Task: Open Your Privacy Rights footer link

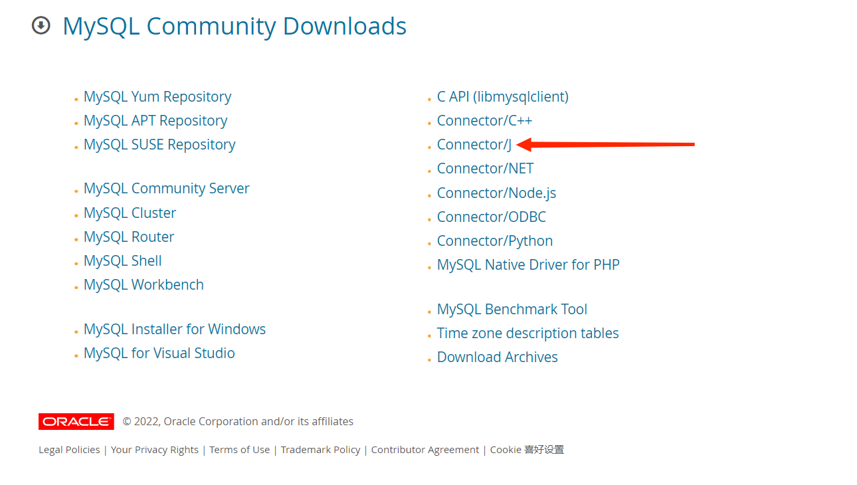Action: tap(155, 450)
